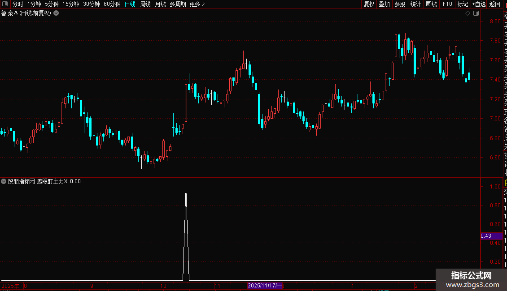The image size is (507, 291).
Task: Open the 统计 statistics tool
Action: [415, 4]
